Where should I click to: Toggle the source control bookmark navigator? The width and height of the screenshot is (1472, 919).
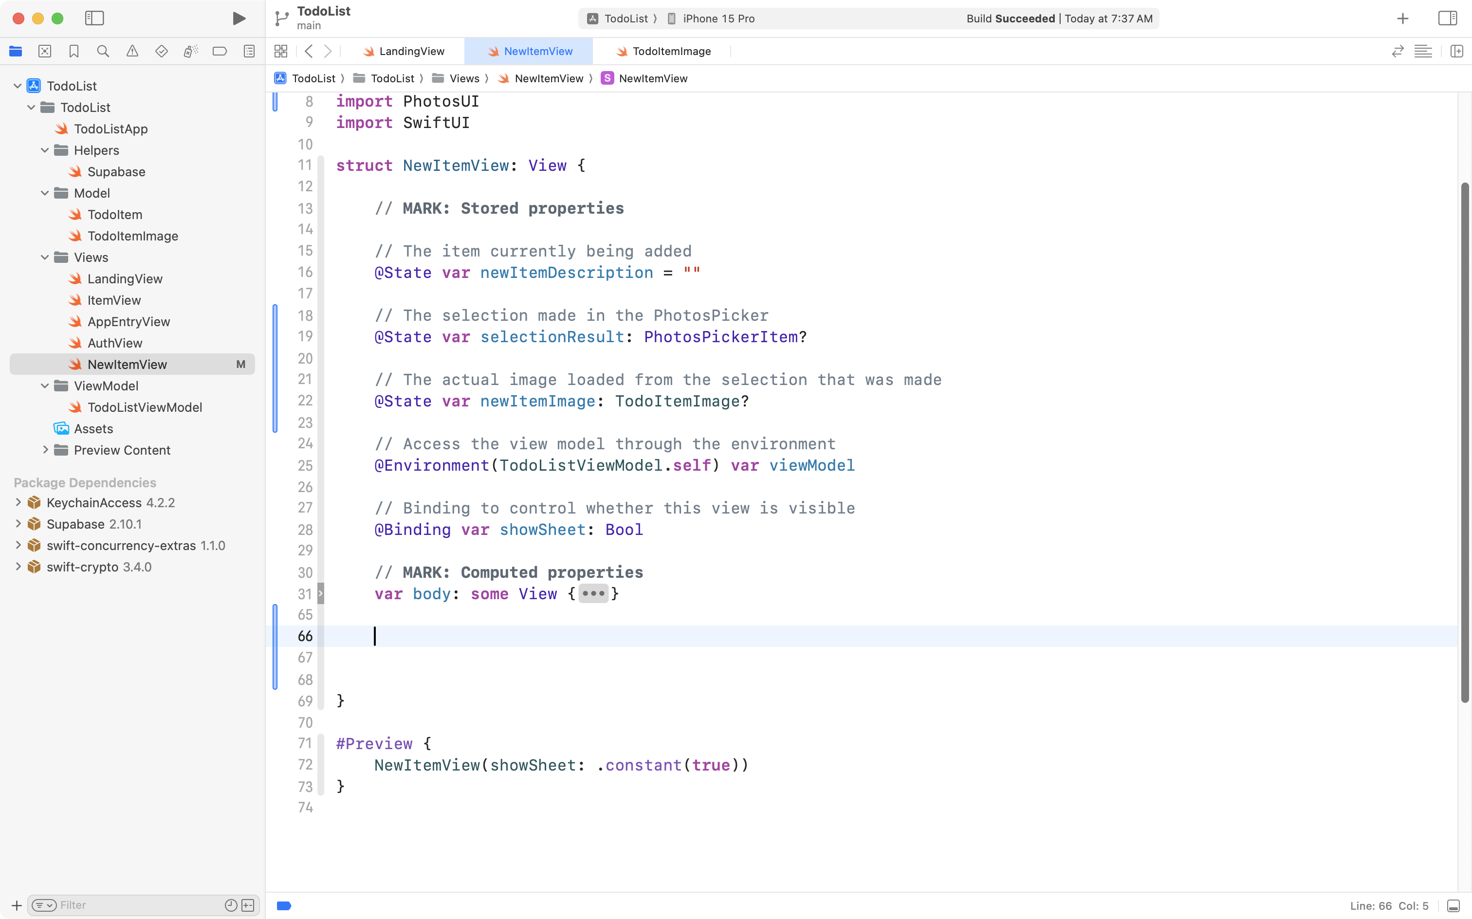click(74, 51)
